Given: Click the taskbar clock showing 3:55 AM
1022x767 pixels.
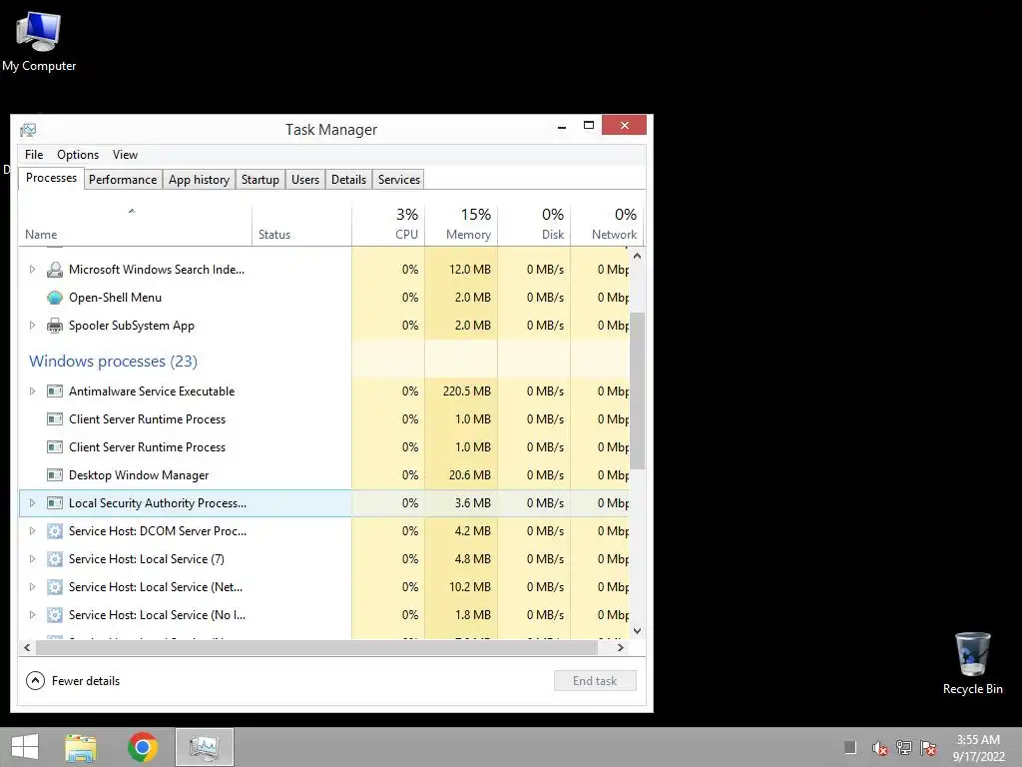Looking at the screenshot, I should pos(978,748).
